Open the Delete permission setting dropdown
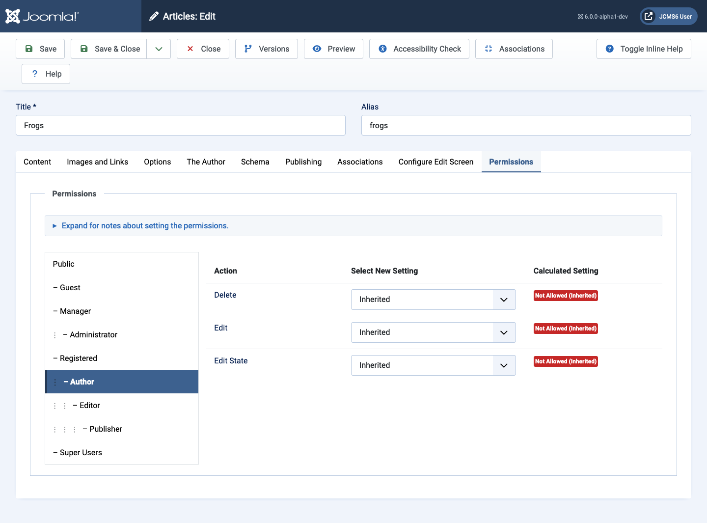Image resolution: width=707 pixels, height=523 pixels. tap(503, 299)
